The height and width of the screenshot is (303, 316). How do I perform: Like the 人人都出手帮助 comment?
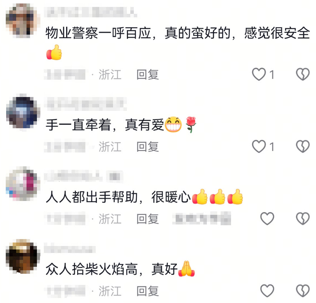(267, 218)
